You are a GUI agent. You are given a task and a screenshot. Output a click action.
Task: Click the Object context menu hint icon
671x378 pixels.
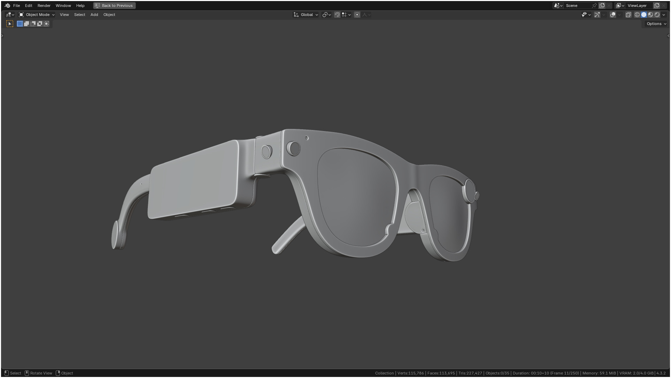58,373
